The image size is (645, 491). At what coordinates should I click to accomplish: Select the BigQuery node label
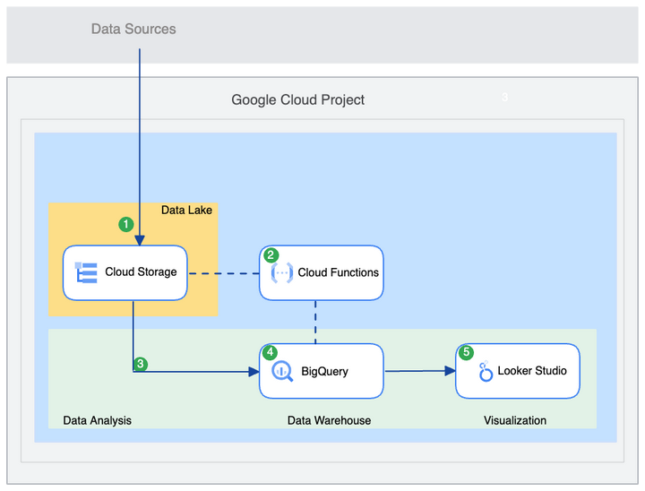324,371
